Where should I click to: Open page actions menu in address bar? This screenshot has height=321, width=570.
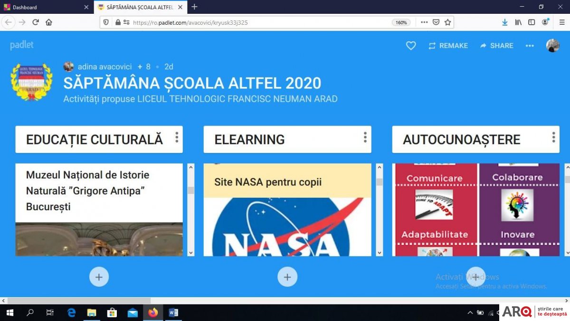pos(424,22)
